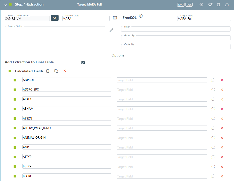
Task: Click the SC source connection button
Action: (55, 18)
